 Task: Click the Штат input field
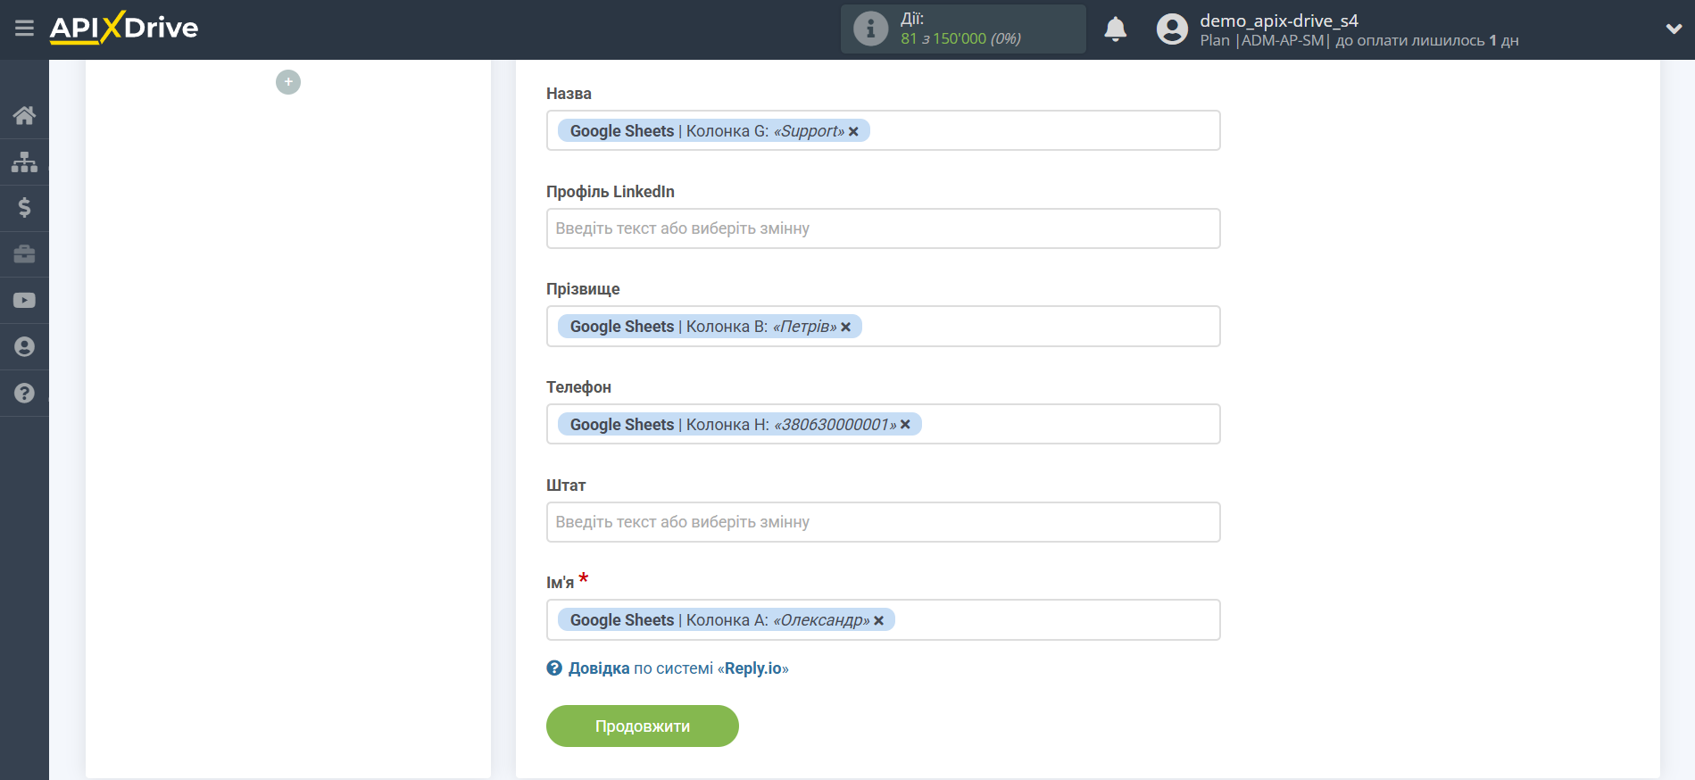pyautogui.click(x=883, y=522)
